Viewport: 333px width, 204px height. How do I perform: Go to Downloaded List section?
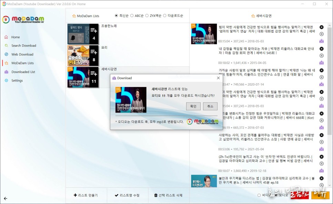point(6,72)
